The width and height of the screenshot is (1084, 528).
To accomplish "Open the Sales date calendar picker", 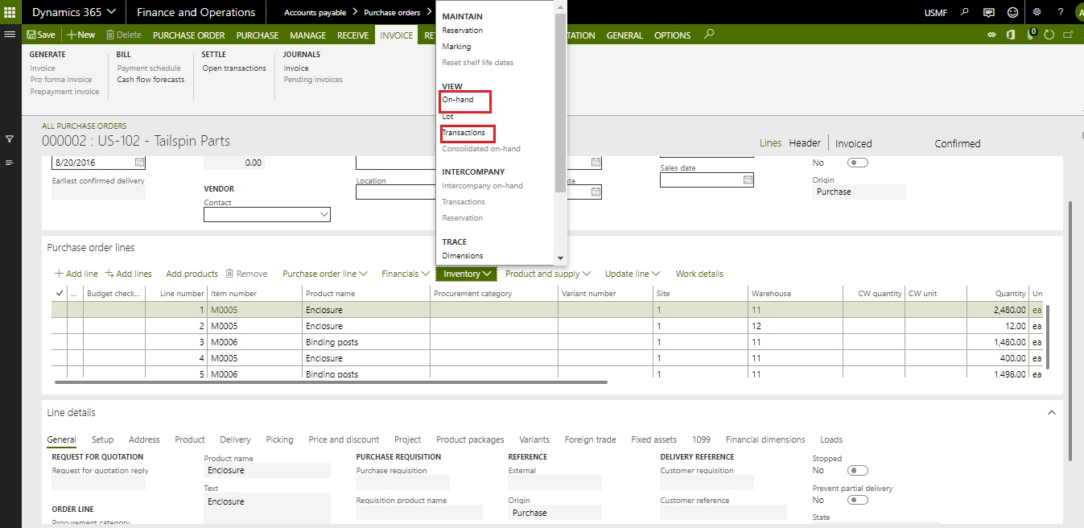I will [x=748, y=179].
